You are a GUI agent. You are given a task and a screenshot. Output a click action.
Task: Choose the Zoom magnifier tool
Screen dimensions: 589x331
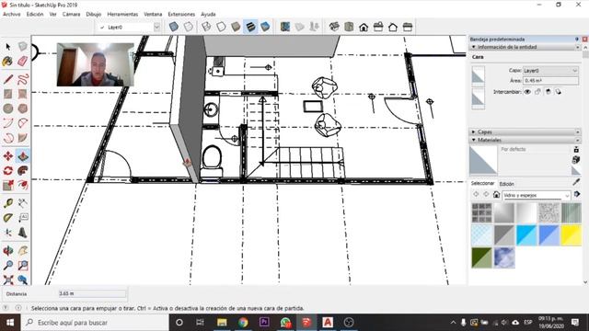[8, 265]
